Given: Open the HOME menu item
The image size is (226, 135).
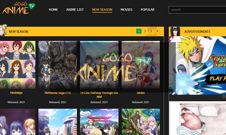Looking at the screenshot, I should coord(53,10).
